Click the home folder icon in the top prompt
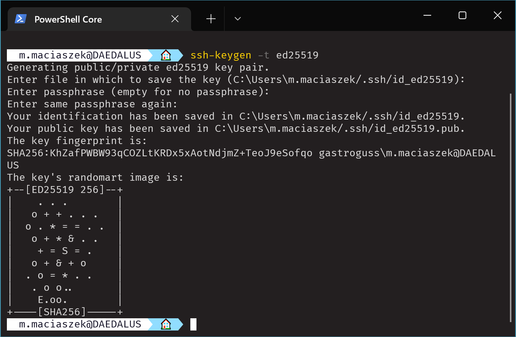This screenshot has width=516, height=337. pos(166,55)
